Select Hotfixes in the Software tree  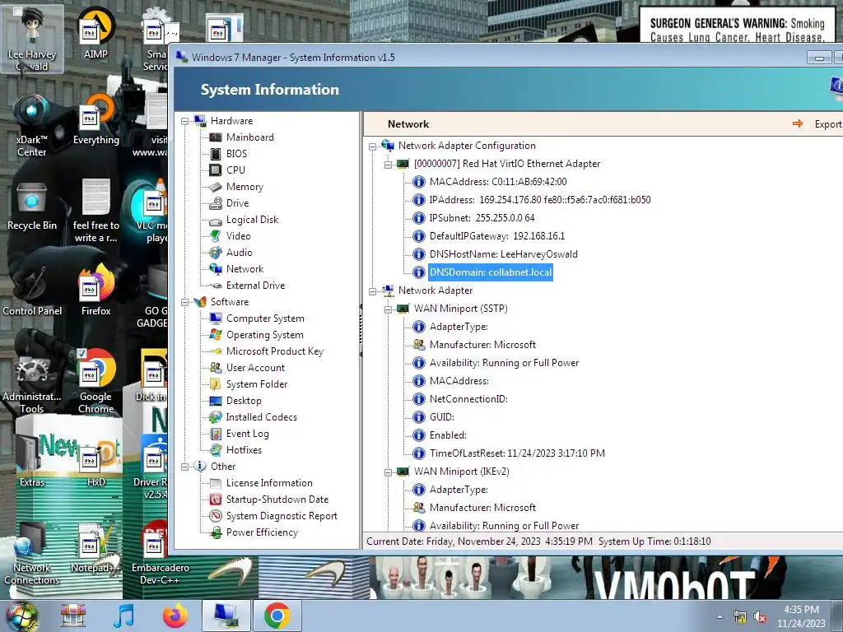click(x=244, y=450)
